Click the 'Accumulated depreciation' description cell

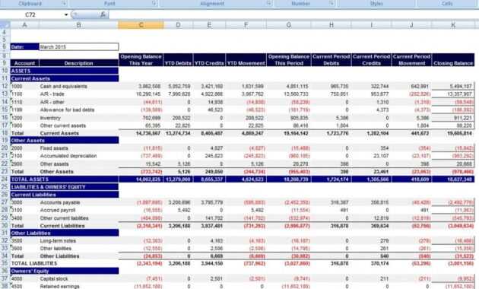click(x=78, y=156)
